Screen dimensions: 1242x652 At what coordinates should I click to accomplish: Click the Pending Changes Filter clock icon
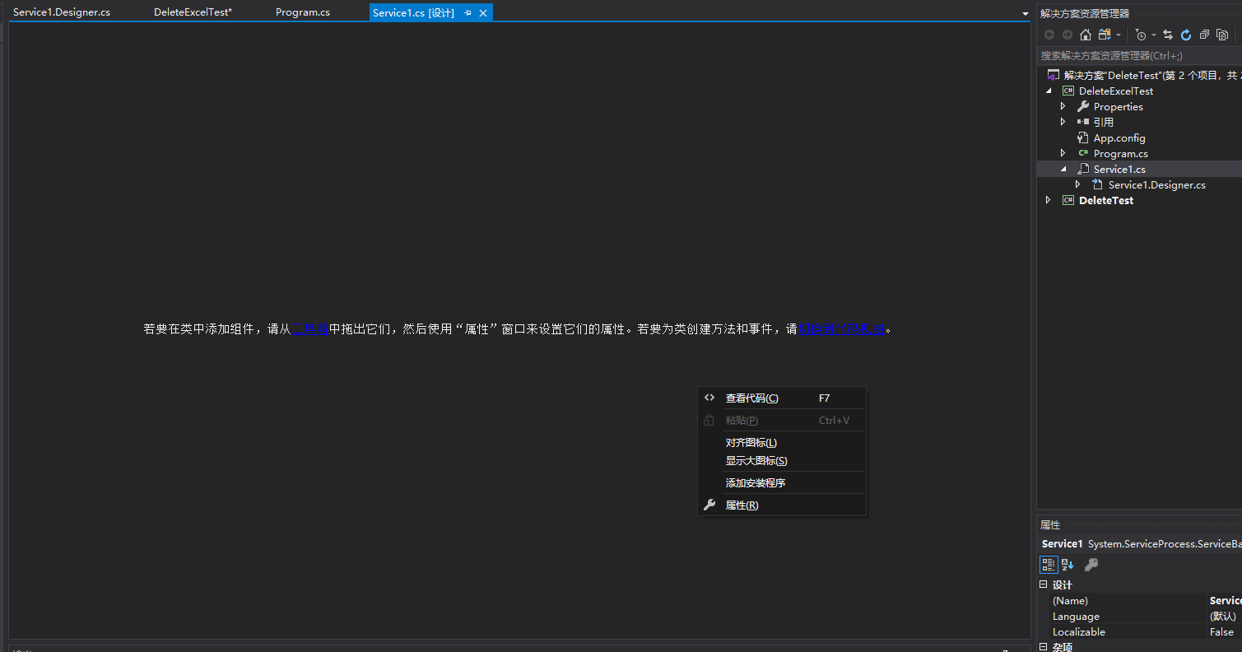(x=1143, y=35)
